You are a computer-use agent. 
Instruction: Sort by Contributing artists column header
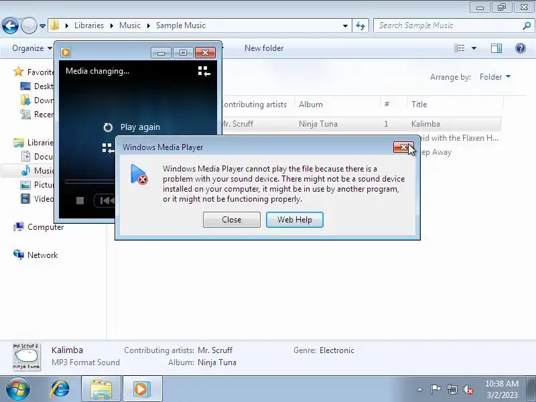254,105
